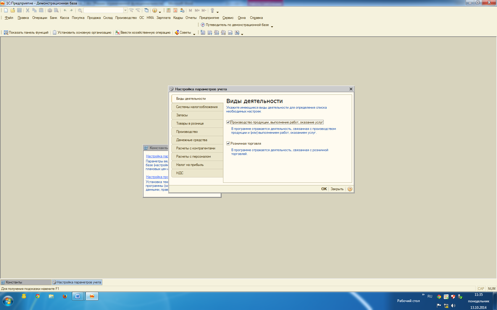Screen dimensions: 497x310
Task: Toggle Производство продукции, выполнение работ checkbox
Action: pyautogui.click(x=228, y=122)
